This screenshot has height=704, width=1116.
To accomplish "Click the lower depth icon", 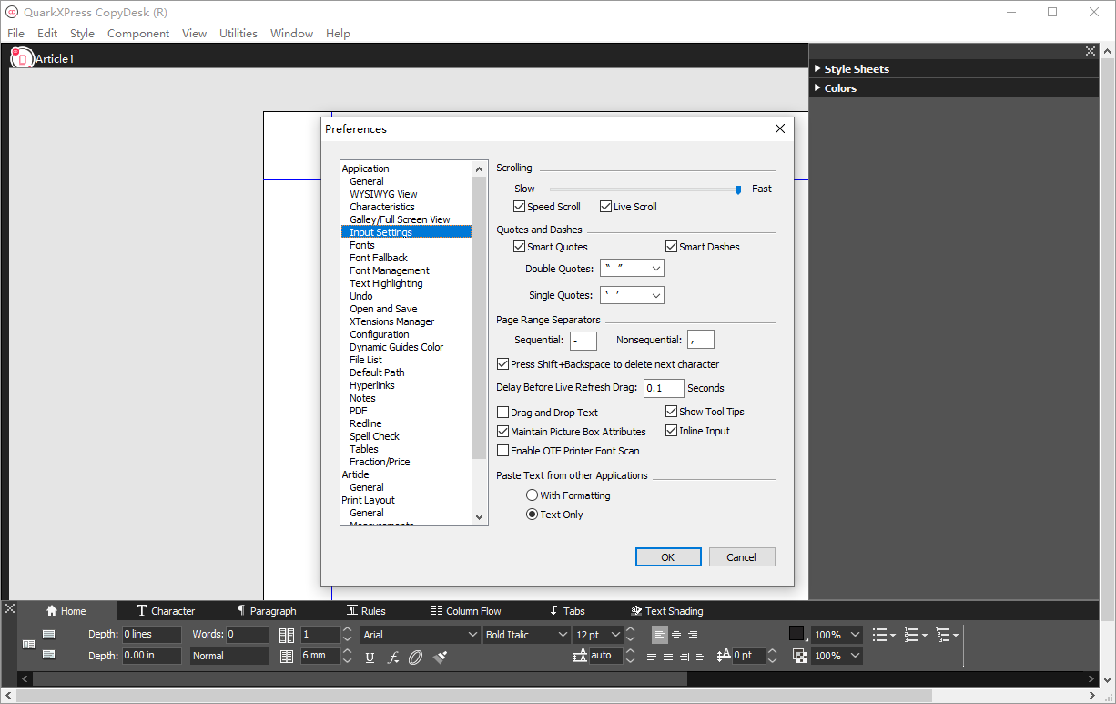I will point(49,654).
